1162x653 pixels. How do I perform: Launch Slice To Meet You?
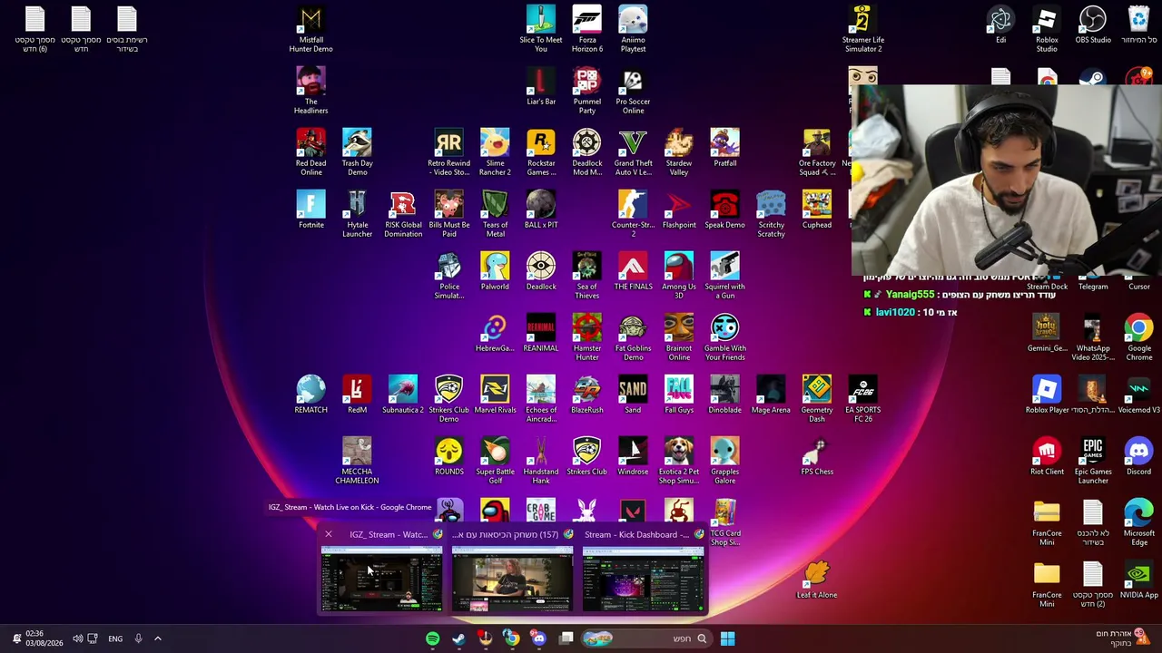(x=541, y=29)
